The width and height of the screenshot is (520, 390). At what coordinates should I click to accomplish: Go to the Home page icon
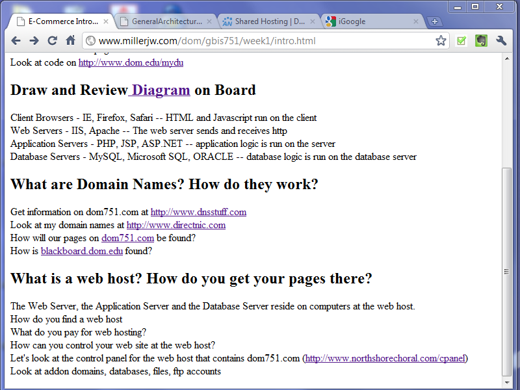pyautogui.click(x=71, y=41)
